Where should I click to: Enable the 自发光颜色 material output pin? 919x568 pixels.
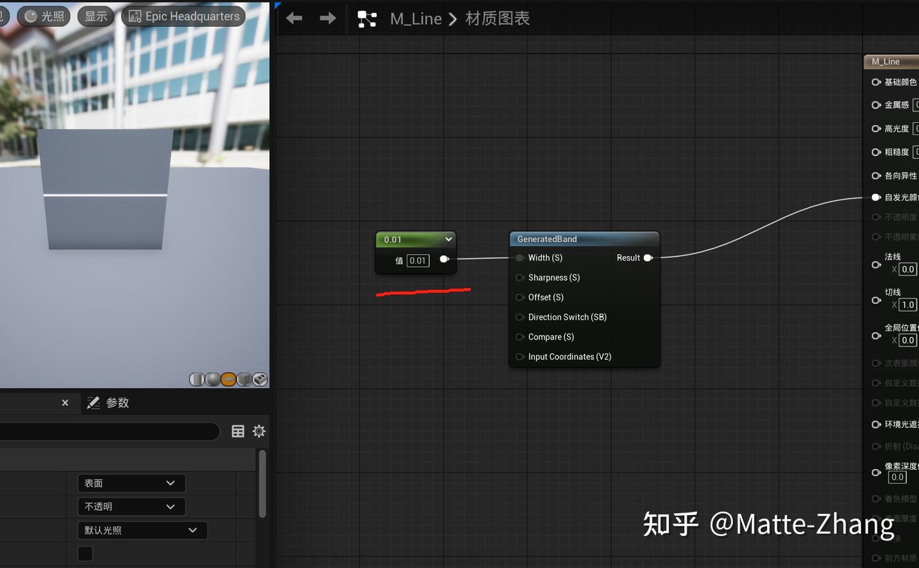pyautogui.click(x=876, y=197)
